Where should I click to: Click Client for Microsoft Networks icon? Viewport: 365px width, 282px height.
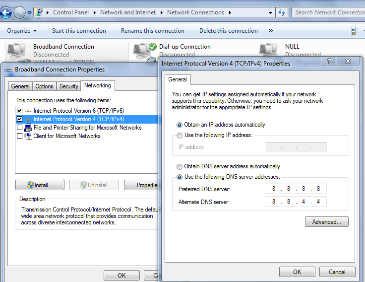tap(28, 136)
